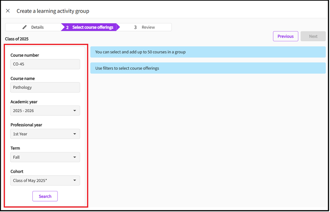Expand the Professional year dropdown
This screenshot has height=212, width=330.
tap(45, 134)
